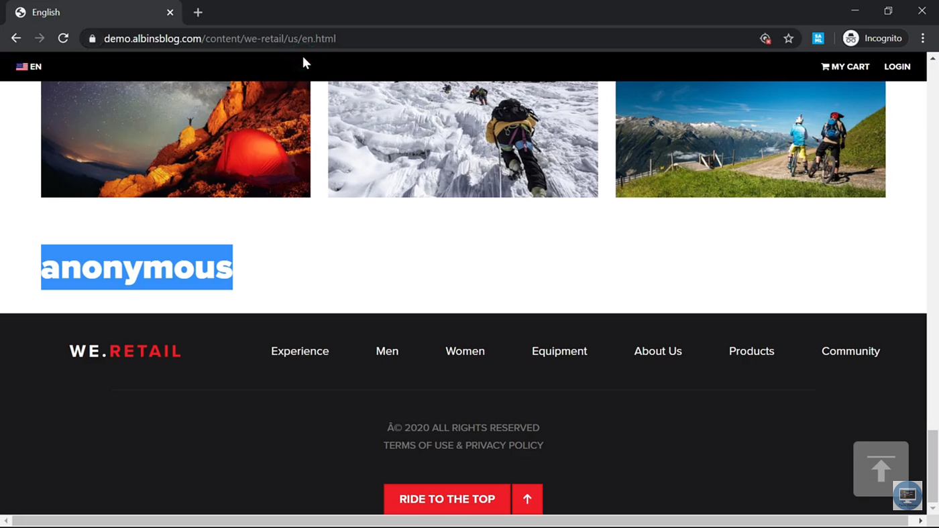The height and width of the screenshot is (528, 939).
Task: Open Equipment in footer navigation
Action: click(x=559, y=351)
